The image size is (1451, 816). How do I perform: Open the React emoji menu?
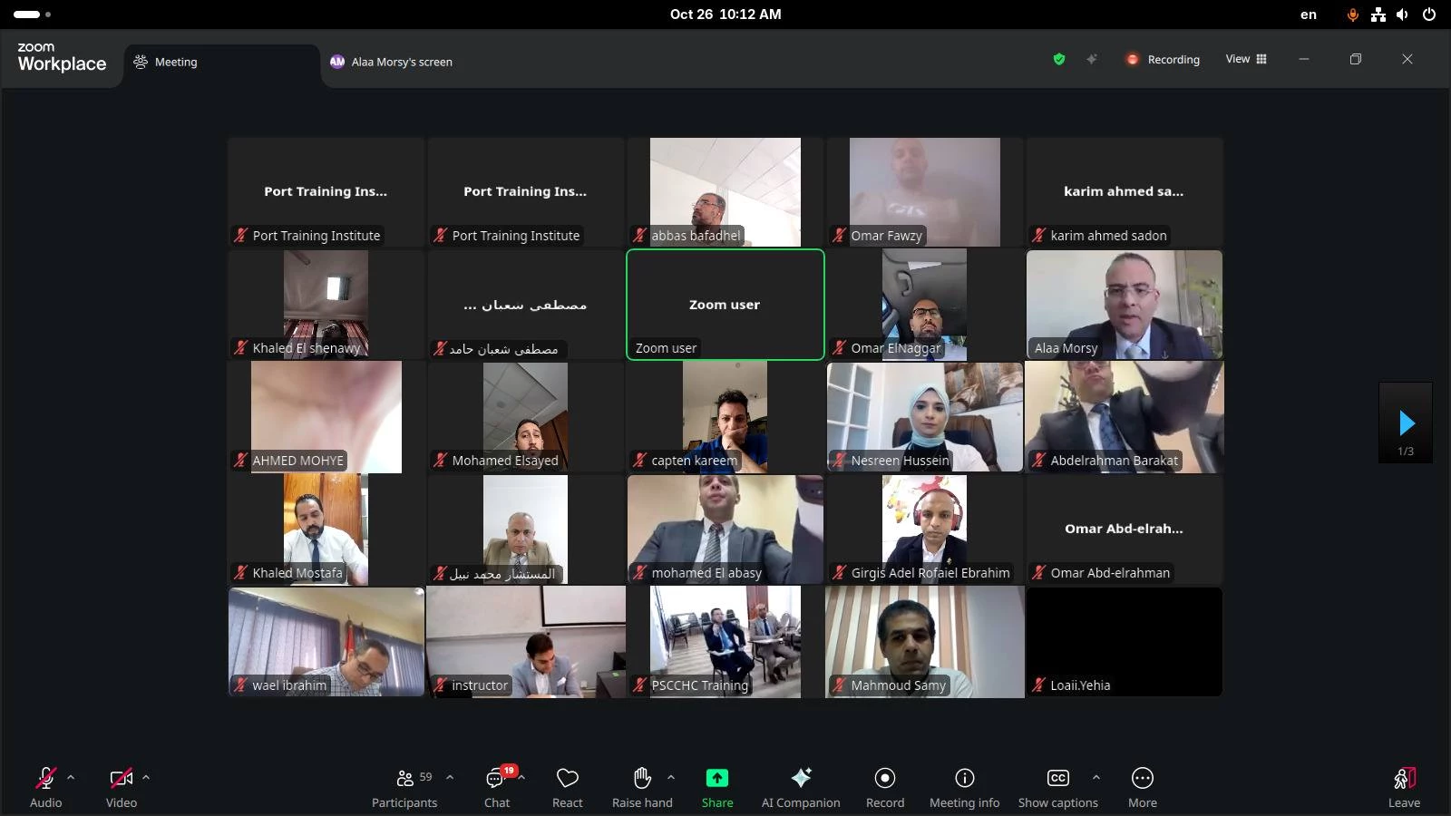click(x=567, y=786)
